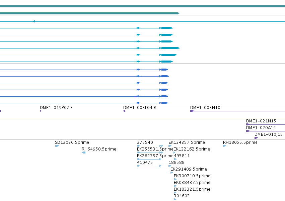Click the 495811 feature label
This screenshot has width=285, height=201.
[x=182, y=156]
